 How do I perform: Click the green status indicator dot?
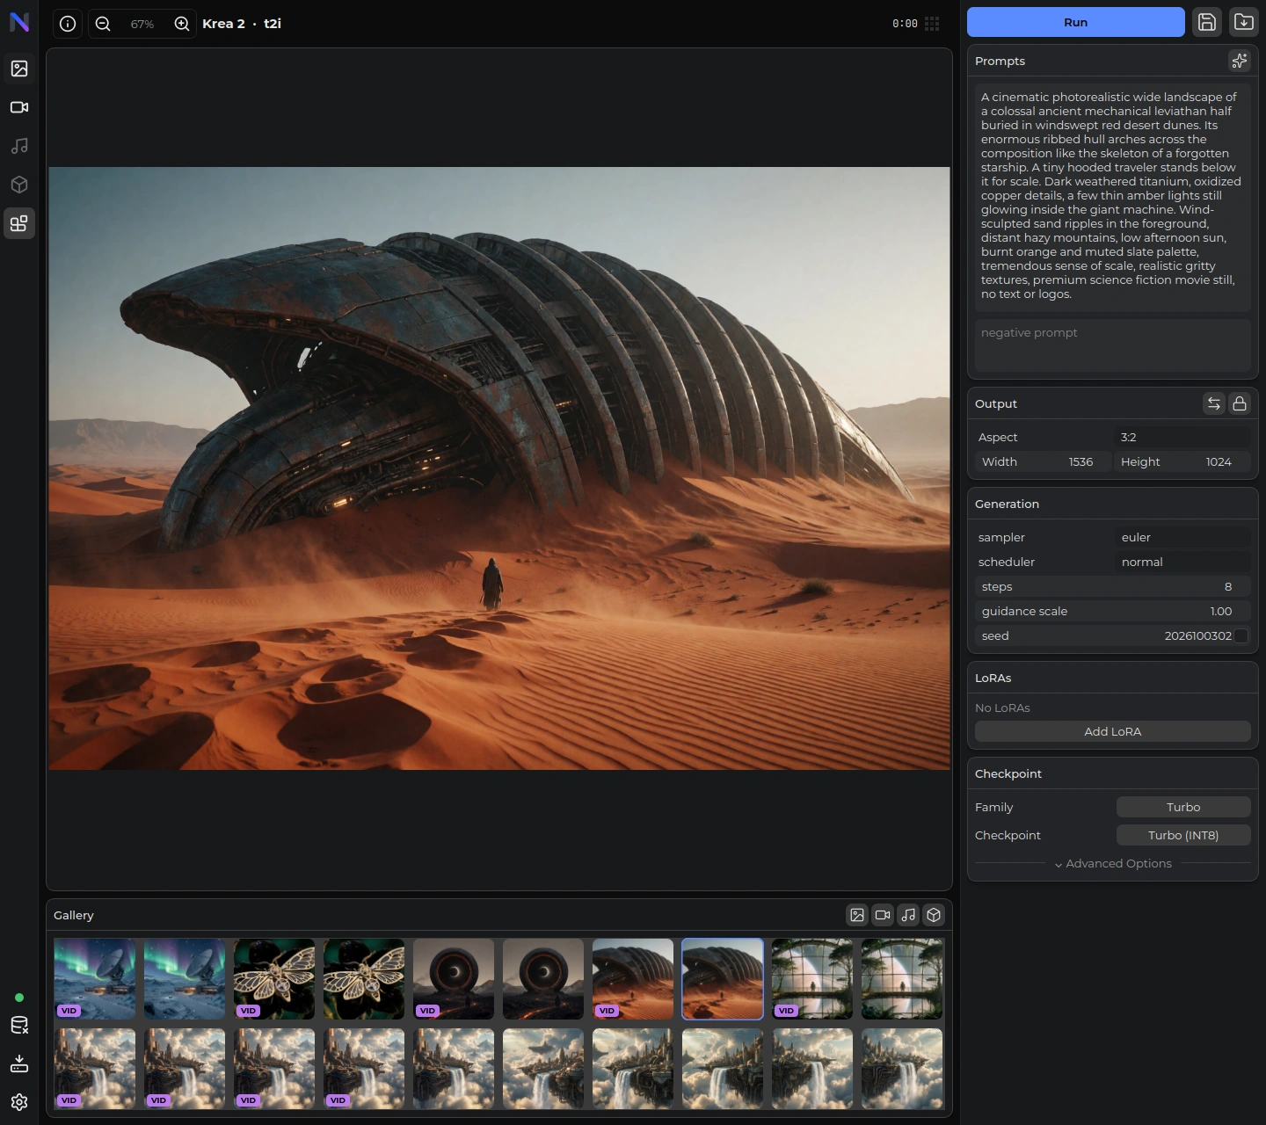[x=19, y=998]
